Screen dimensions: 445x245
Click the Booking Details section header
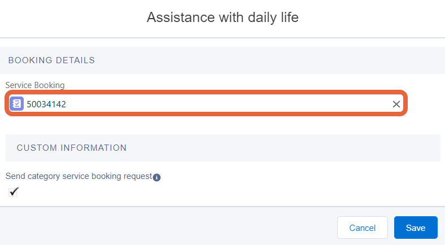pos(51,60)
